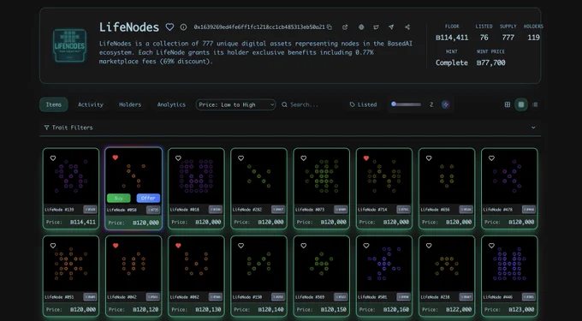
Task: Click rank badge on LifeNode #478
Action: (529, 210)
